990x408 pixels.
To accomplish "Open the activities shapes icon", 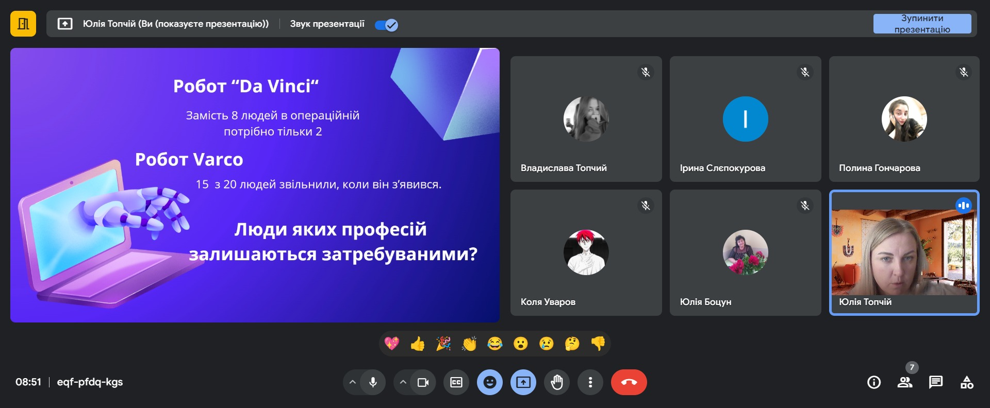I will click(x=967, y=382).
